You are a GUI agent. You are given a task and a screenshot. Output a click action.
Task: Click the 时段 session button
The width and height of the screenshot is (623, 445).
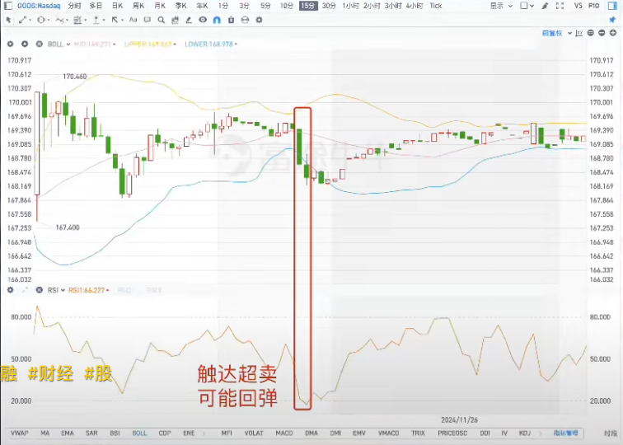(611, 433)
